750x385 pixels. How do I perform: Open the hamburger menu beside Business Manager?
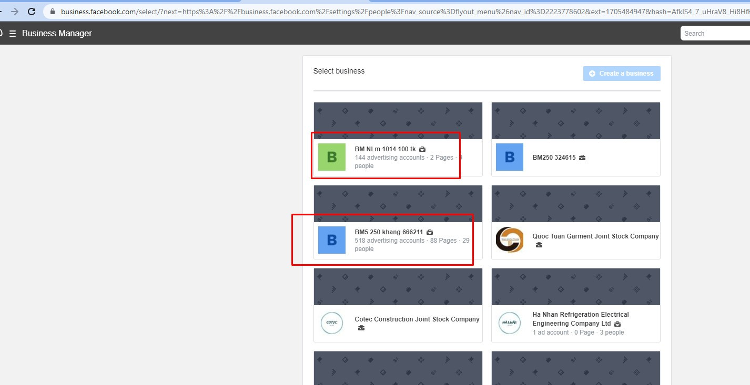[x=12, y=34]
